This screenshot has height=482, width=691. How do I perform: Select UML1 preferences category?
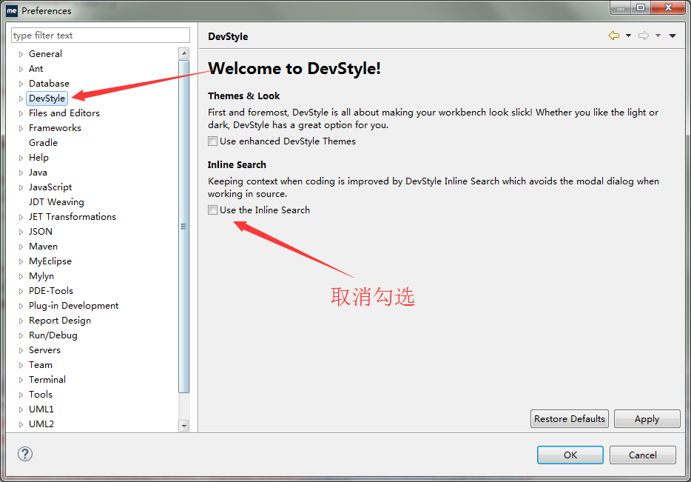(x=41, y=409)
